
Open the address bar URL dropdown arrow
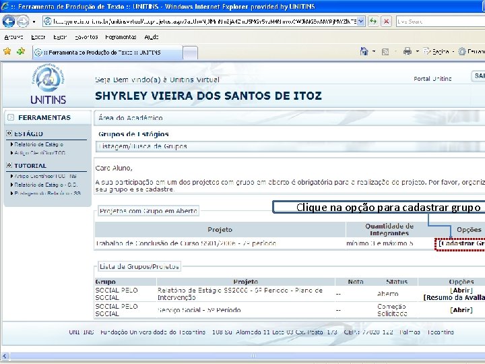tap(360, 22)
